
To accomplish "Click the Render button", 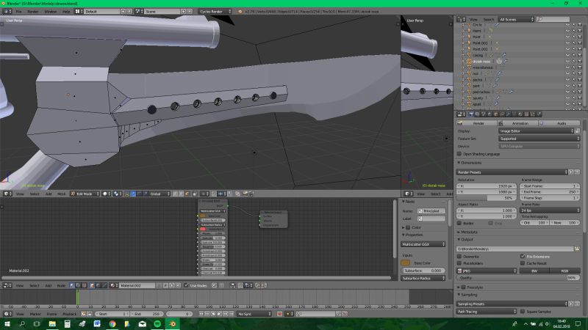I will tap(476, 123).
